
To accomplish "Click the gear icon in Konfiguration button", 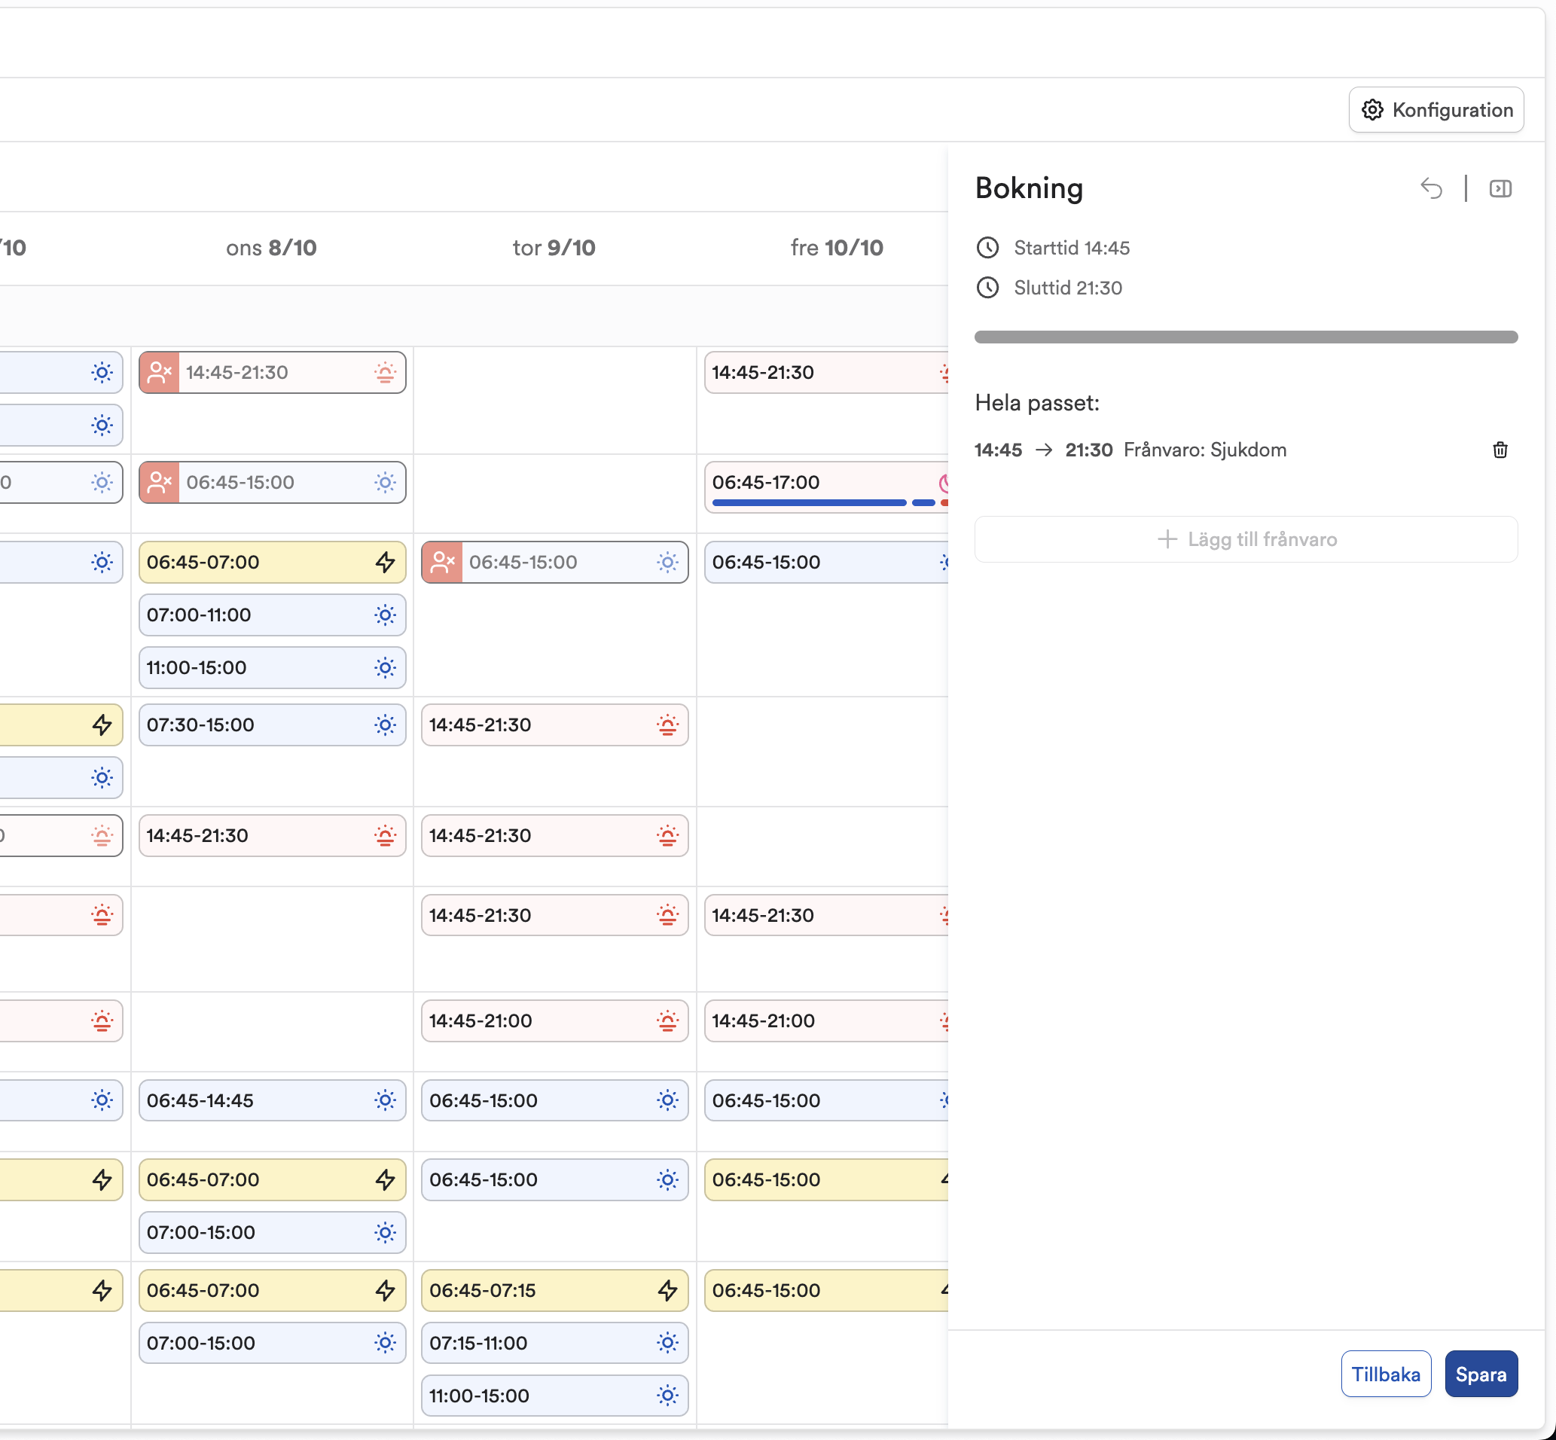I will [x=1372, y=110].
